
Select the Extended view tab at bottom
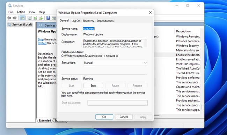tap(45, 121)
